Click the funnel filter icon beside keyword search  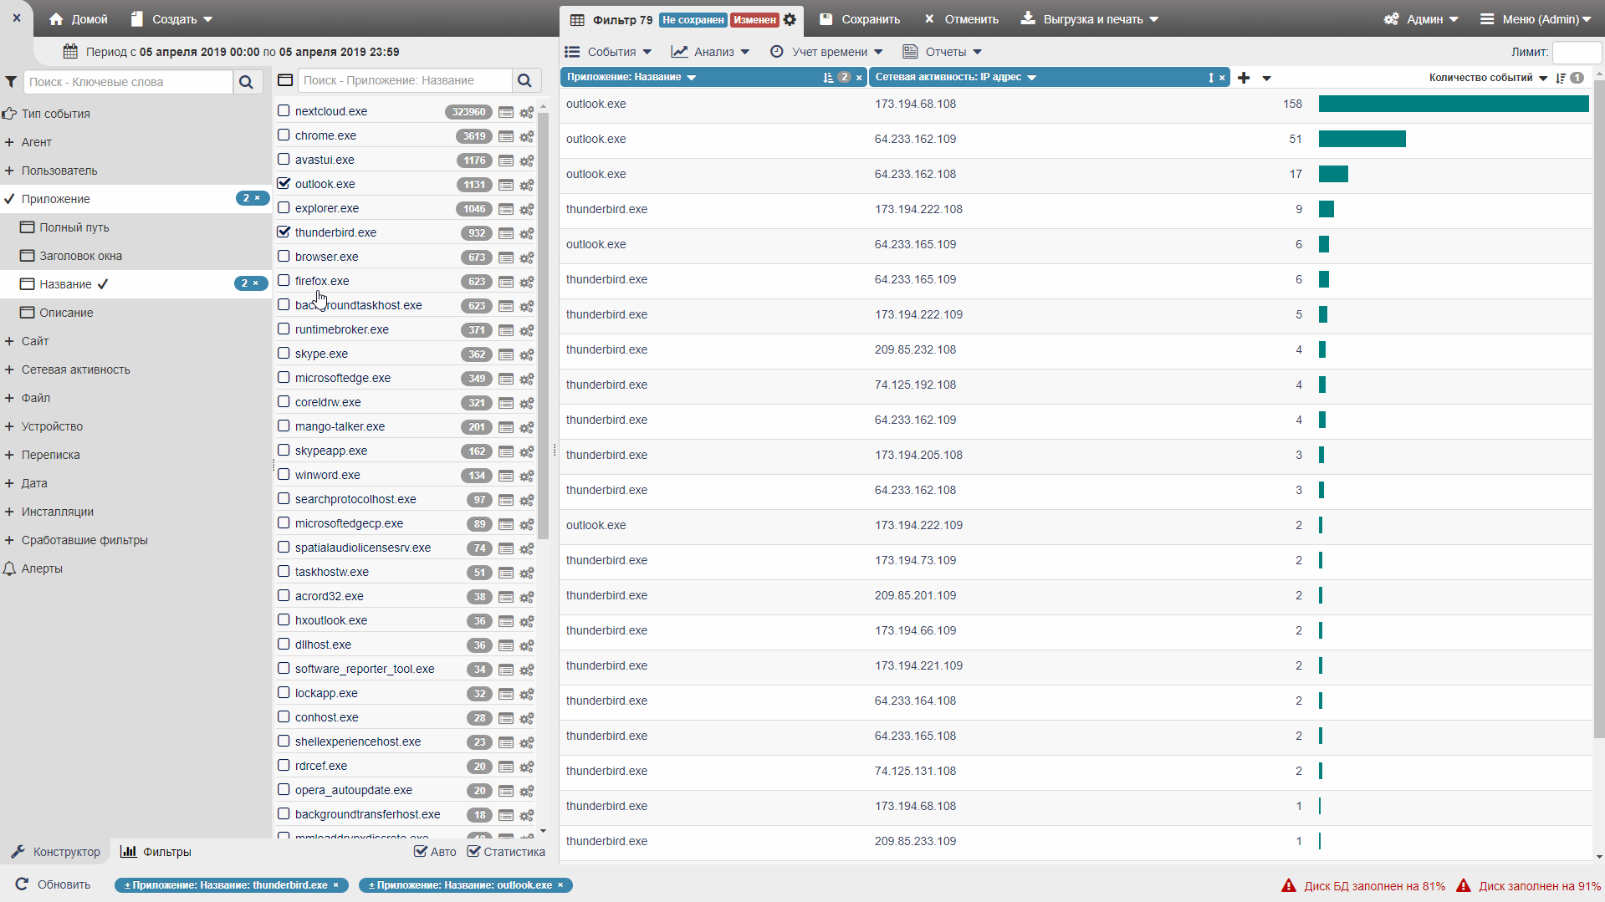11,82
